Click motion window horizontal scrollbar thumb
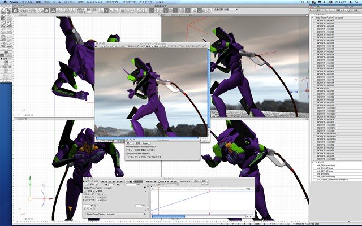 click(x=169, y=216)
